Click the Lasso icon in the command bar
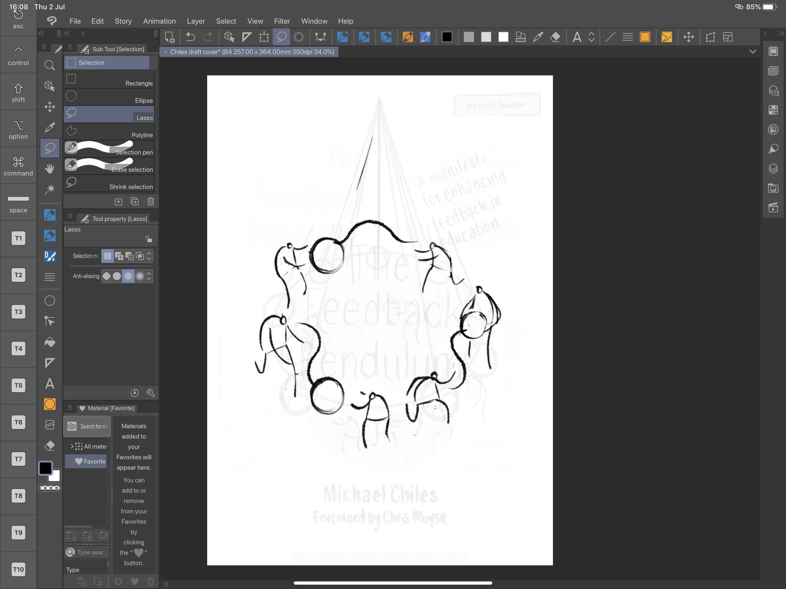Screen dimensions: 786x589 (x=281, y=37)
